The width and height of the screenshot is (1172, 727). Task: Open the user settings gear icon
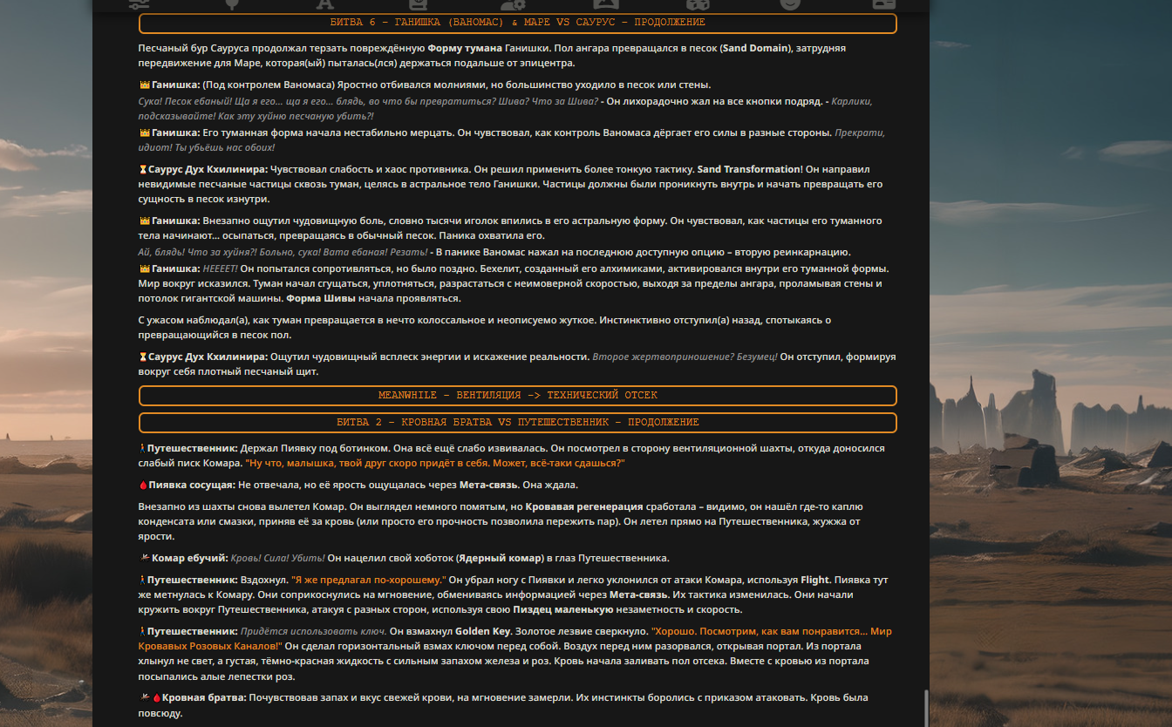(x=511, y=3)
